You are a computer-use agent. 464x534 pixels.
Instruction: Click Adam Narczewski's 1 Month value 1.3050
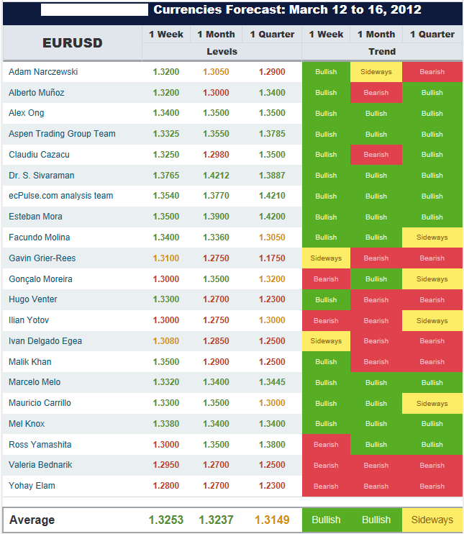(x=216, y=72)
